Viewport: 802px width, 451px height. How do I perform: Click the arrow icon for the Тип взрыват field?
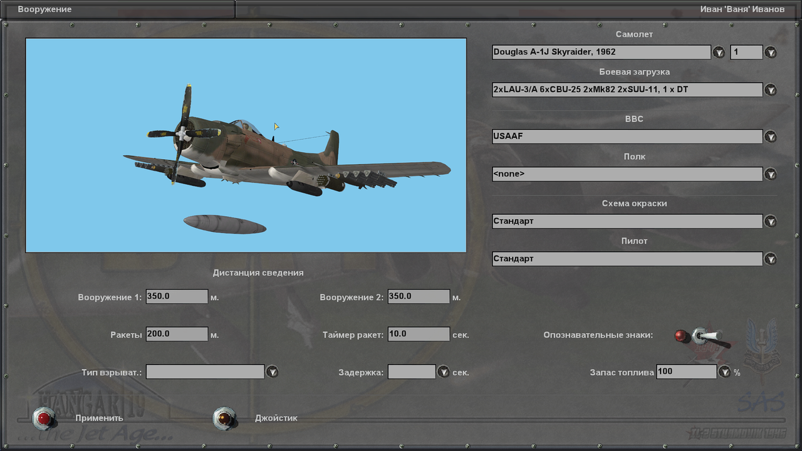point(273,371)
